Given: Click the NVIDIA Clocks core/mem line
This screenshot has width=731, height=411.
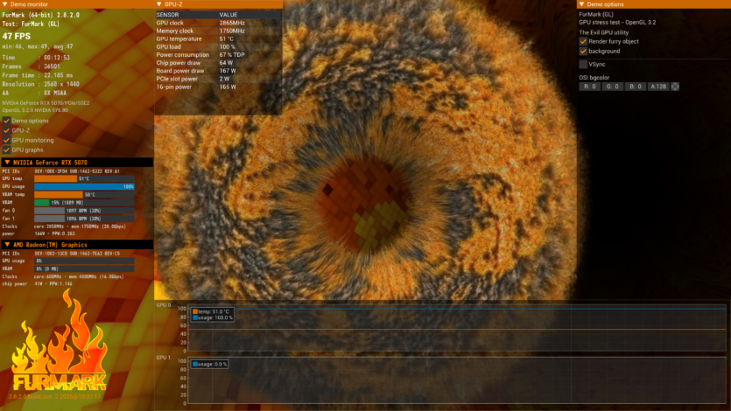Looking at the screenshot, I should click(x=64, y=226).
